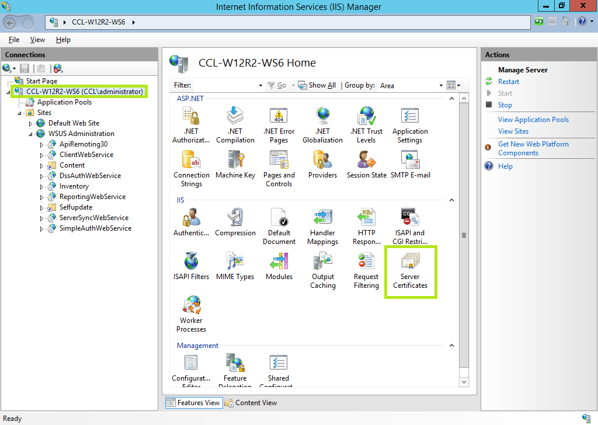Image resolution: width=598 pixels, height=425 pixels.
Task: Open .NET Compilation settings
Action: (x=235, y=125)
